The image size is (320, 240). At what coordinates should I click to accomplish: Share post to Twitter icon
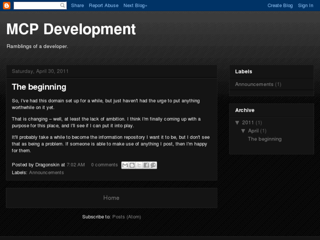(139, 165)
